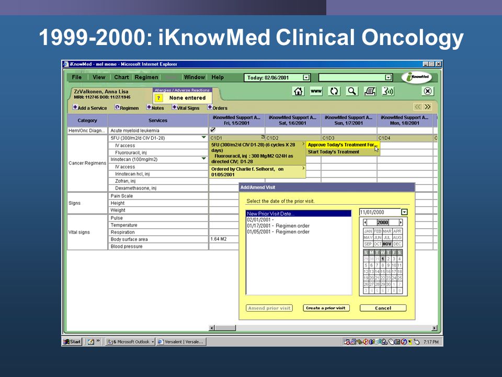Screen dimensions: 502x377
Task: Collapse the Irinotecan regimen triangle
Action: point(203,158)
